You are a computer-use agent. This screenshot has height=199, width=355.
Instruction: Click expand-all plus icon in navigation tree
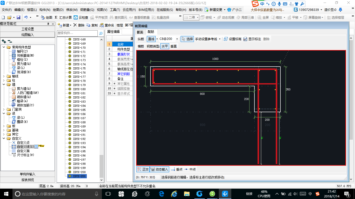4,41
